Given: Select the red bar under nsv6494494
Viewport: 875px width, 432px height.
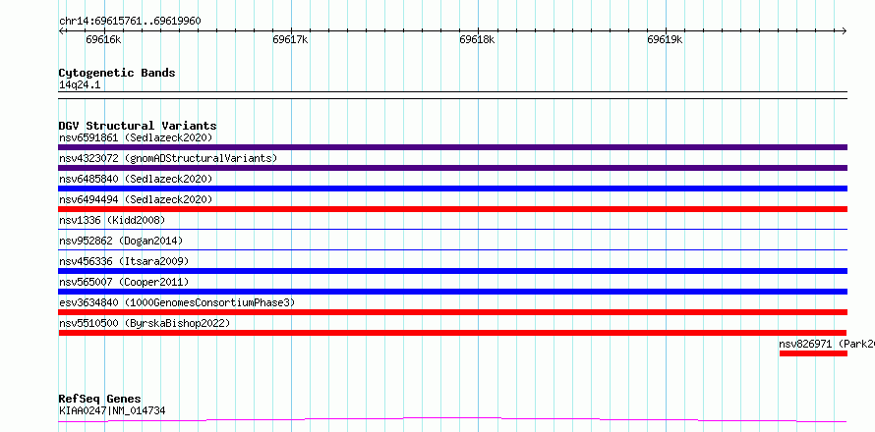Looking at the screenshot, I should [452, 209].
